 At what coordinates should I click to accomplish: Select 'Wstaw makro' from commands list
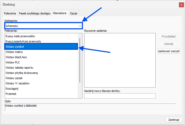14,52
